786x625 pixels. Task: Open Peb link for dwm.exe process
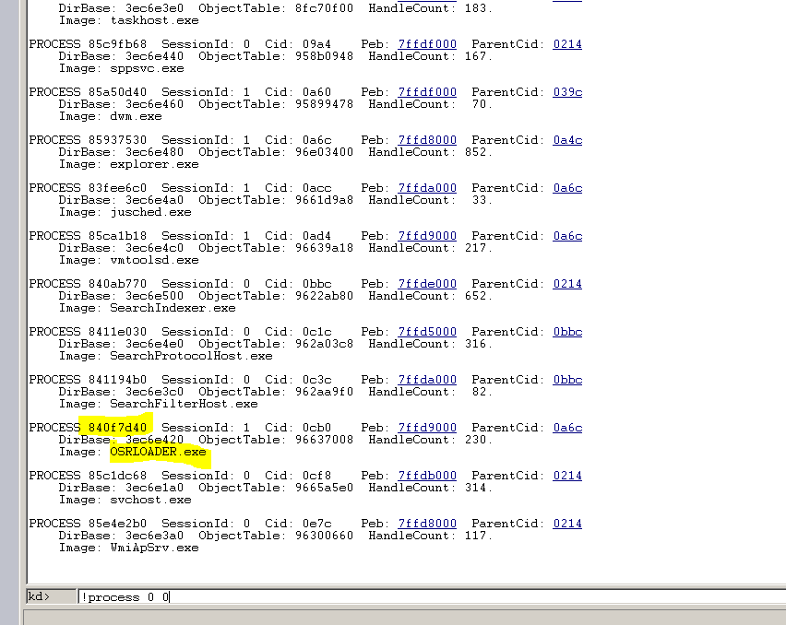coord(427,92)
